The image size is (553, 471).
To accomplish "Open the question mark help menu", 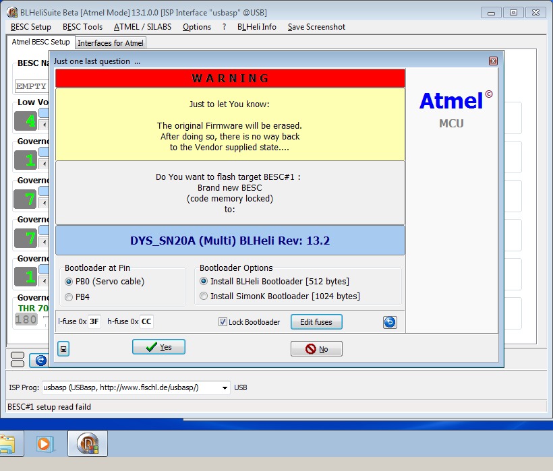I will (225, 27).
